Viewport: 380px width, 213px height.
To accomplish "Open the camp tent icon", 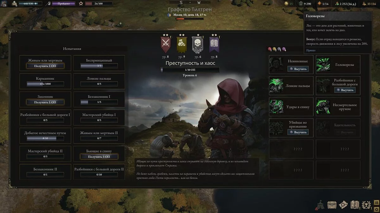I will 320,205.
